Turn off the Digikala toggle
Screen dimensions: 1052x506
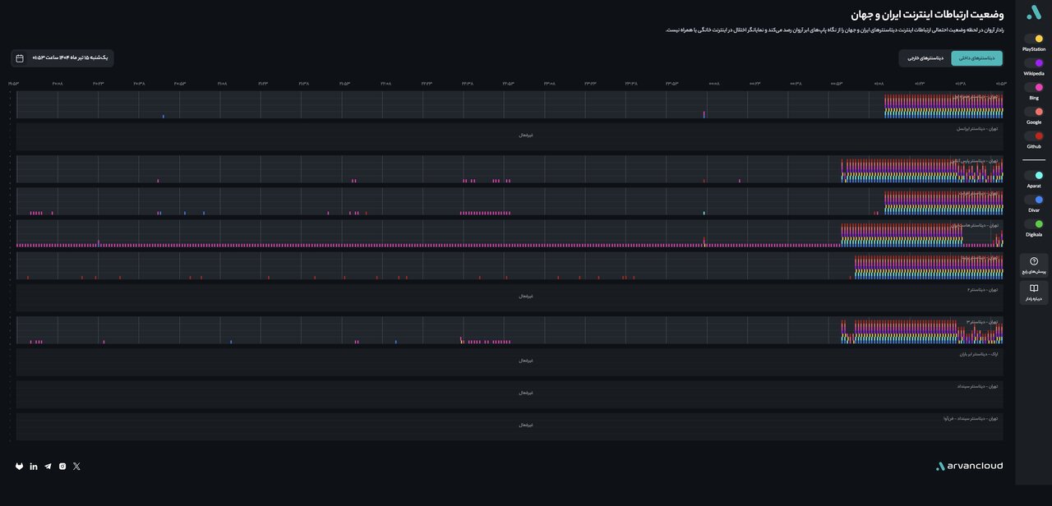(1034, 224)
